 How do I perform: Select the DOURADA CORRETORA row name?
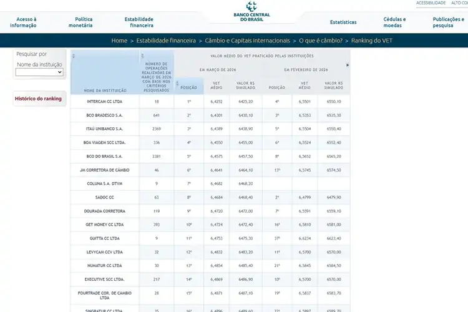click(104, 211)
